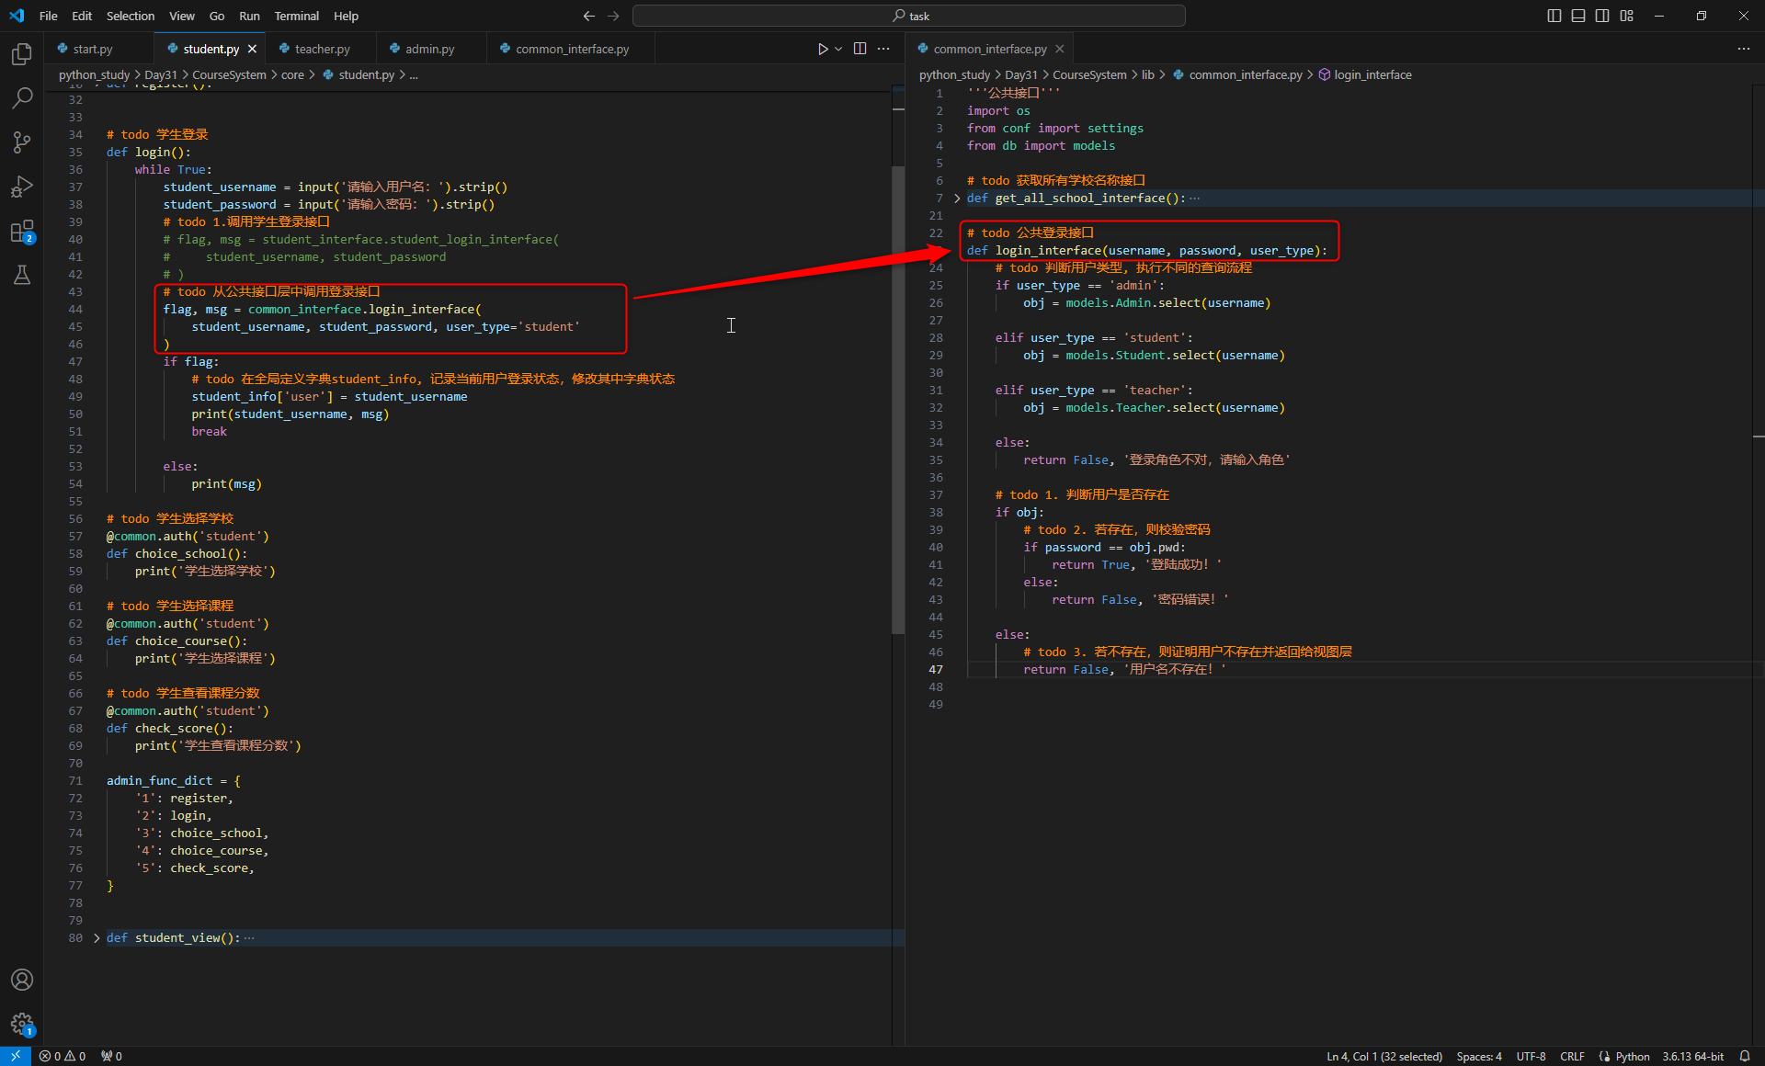The height and width of the screenshot is (1066, 1765).
Task: Switch to teacher.py tab
Action: (x=322, y=49)
